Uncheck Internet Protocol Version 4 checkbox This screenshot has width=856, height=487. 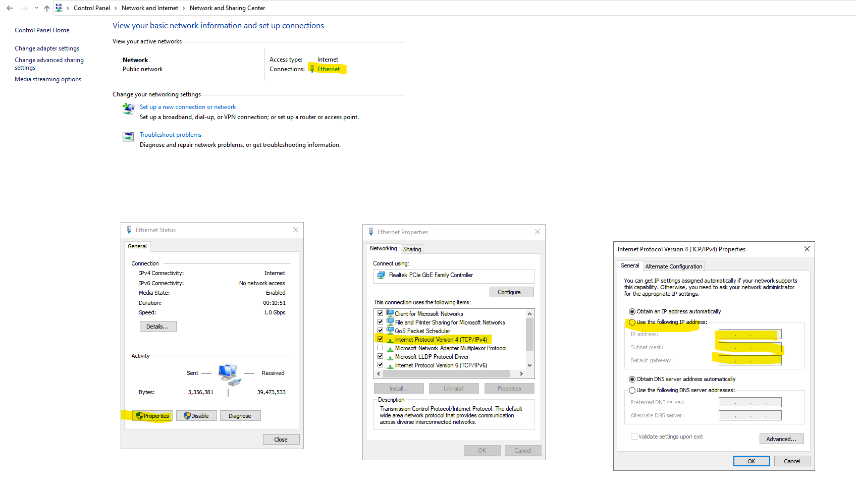(381, 339)
